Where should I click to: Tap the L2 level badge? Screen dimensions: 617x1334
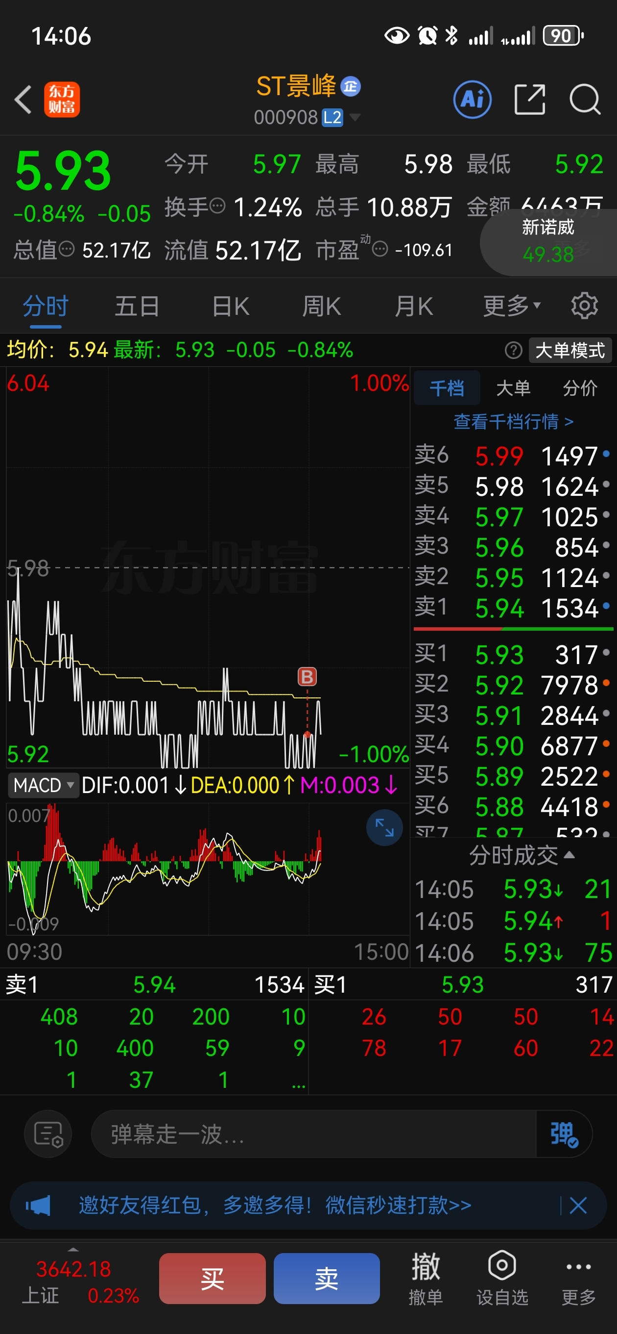tap(332, 118)
